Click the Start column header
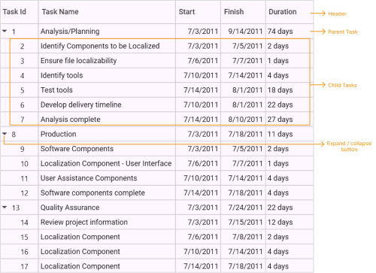 point(186,12)
